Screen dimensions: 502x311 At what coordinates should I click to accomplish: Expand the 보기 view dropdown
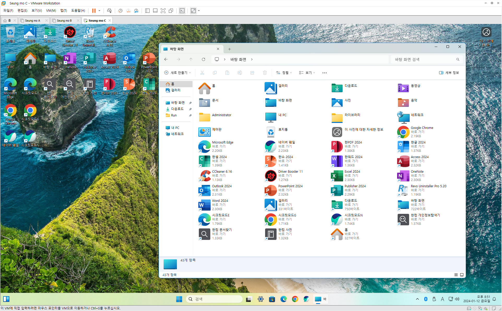point(307,73)
